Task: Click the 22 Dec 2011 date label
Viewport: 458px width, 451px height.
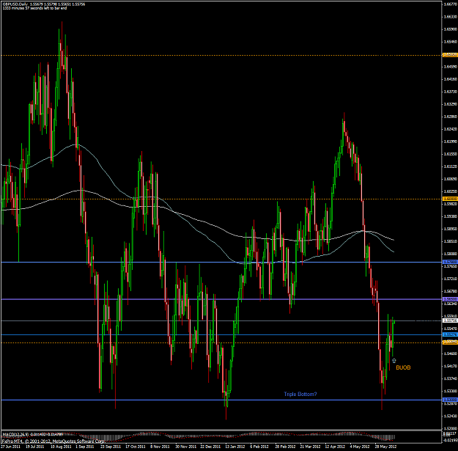Action: (x=210, y=447)
